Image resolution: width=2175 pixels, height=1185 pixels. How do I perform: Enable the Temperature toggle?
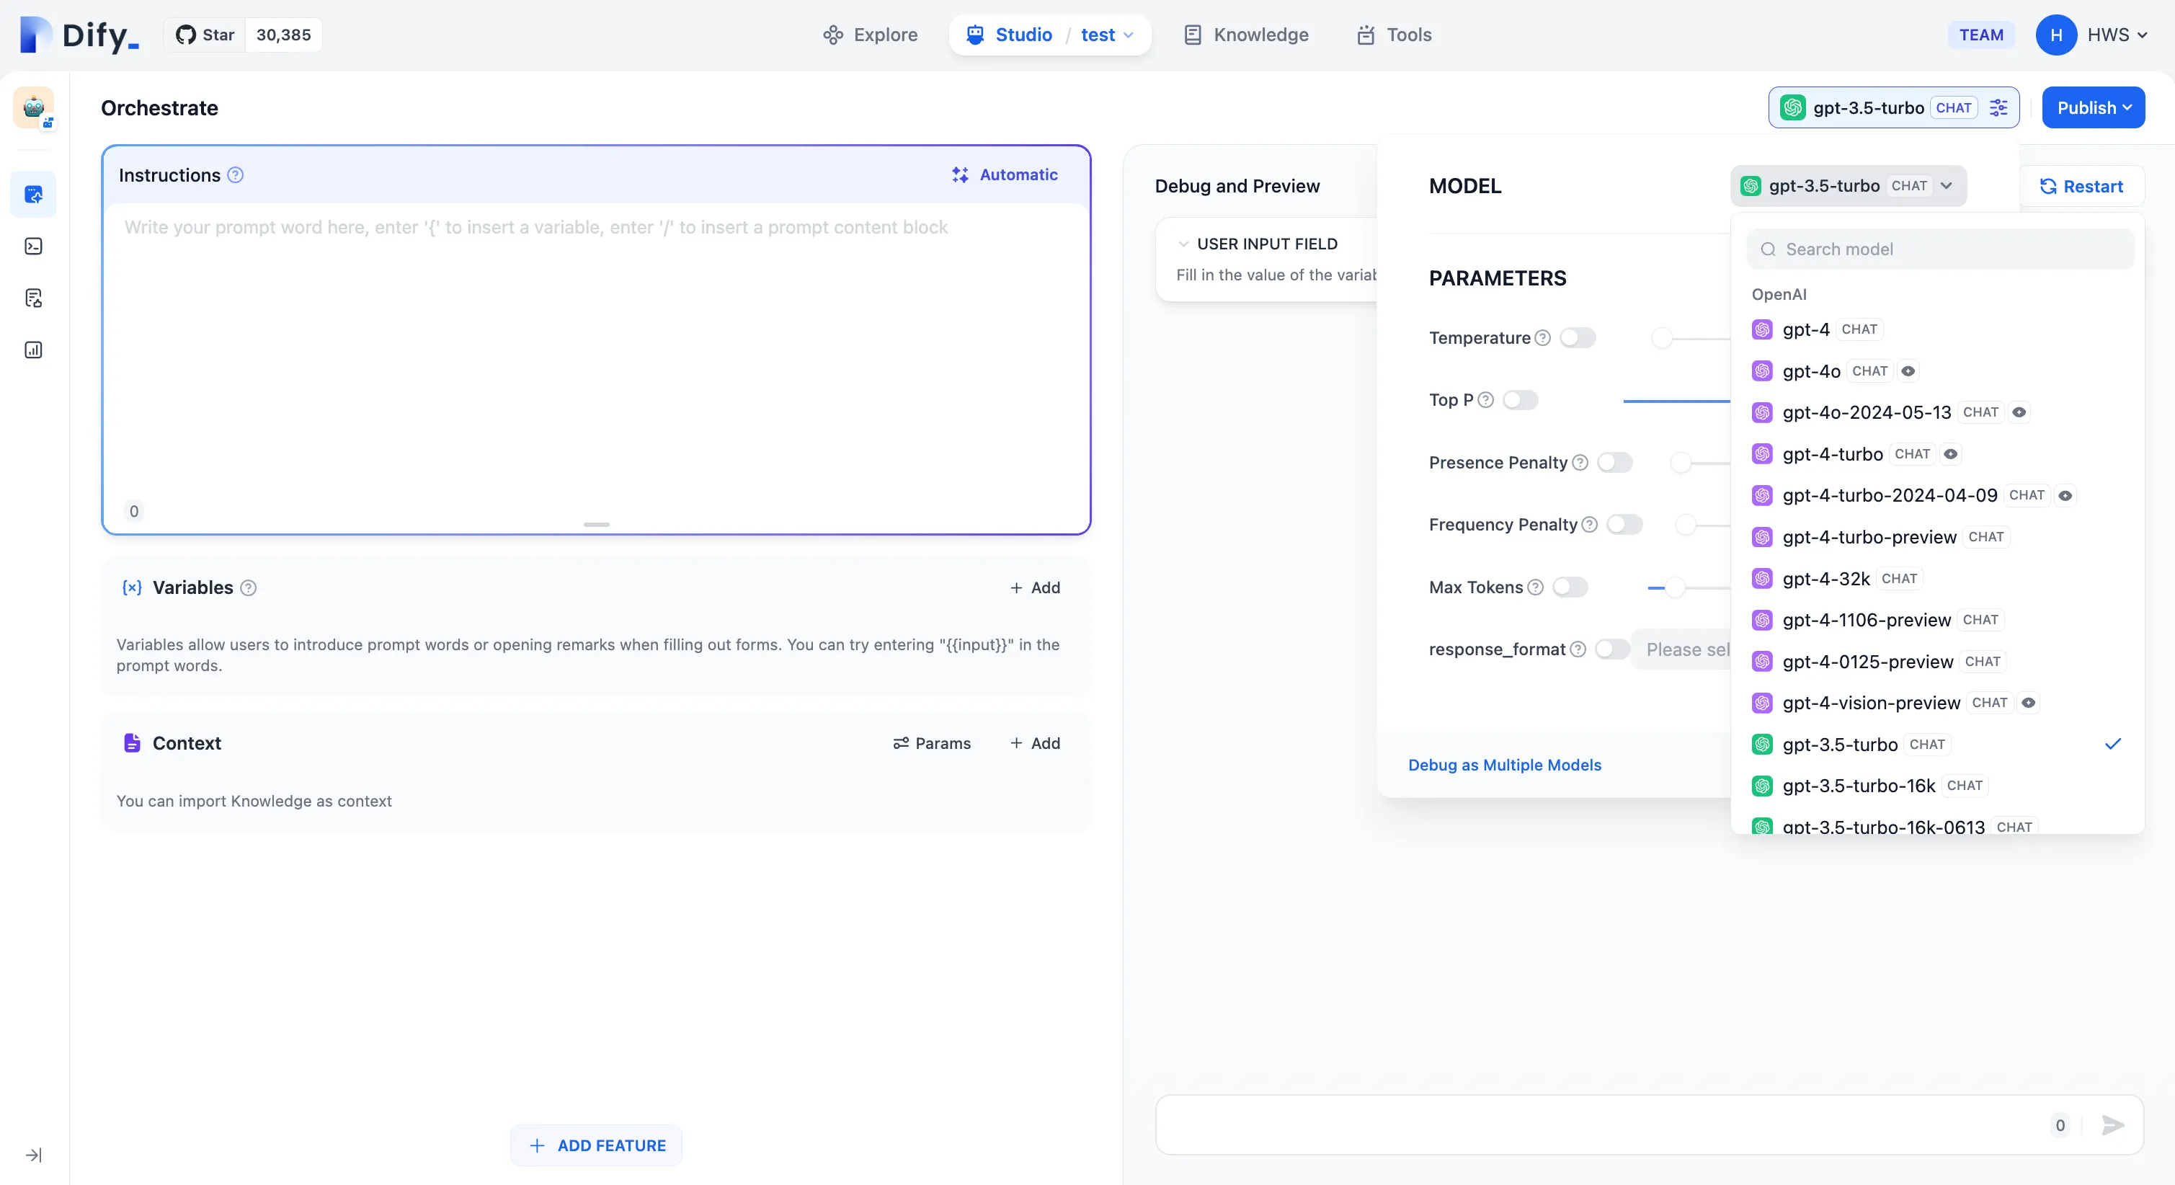click(1578, 338)
